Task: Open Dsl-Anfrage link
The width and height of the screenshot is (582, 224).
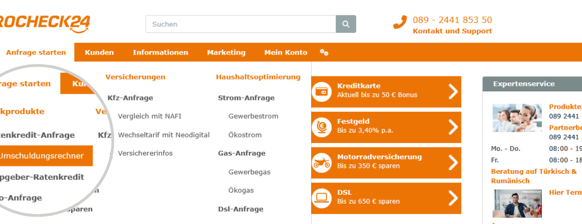Action: point(241,209)
